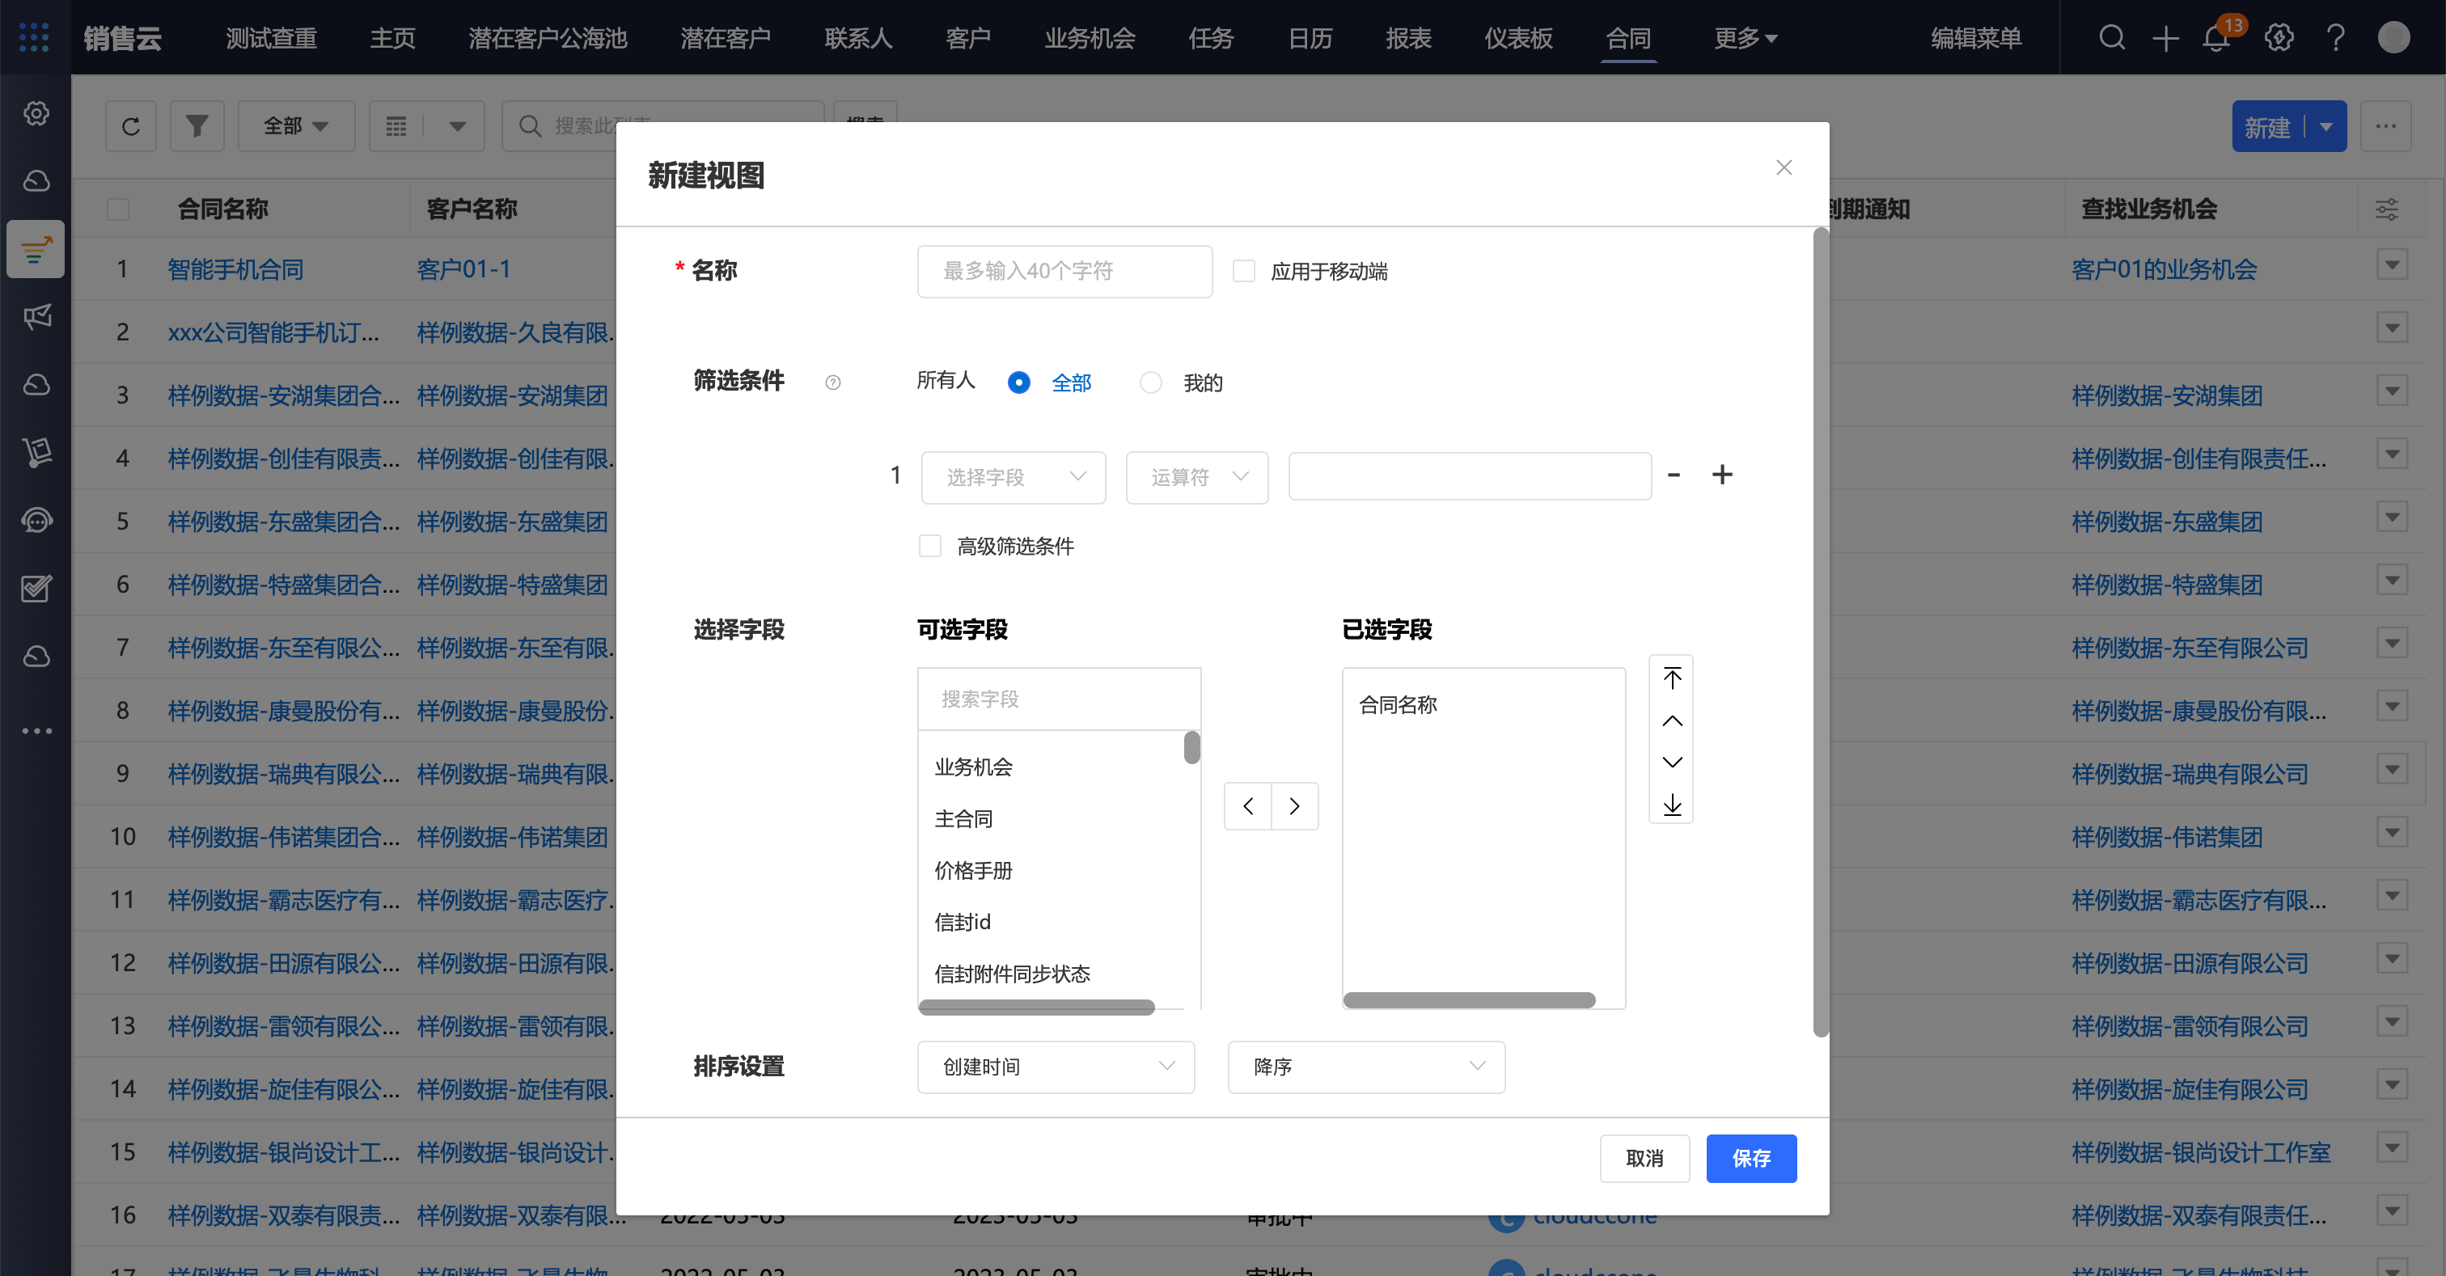Remove field with left arrow button

[x=1248, y=806]
